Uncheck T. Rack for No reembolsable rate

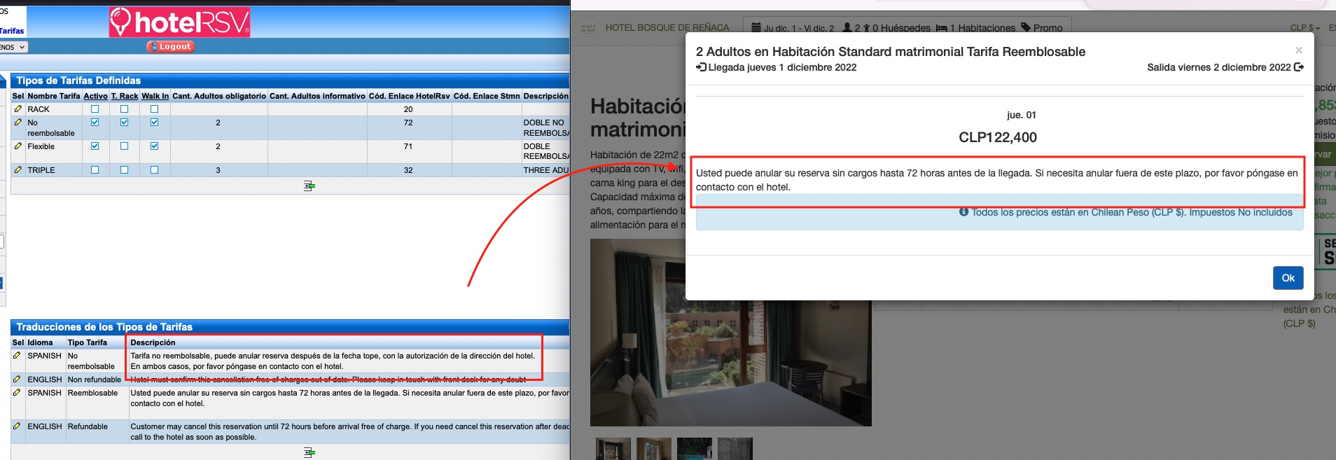[124, 123]
